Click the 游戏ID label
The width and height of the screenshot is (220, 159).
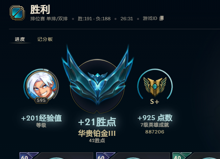[x=150, y=18]
